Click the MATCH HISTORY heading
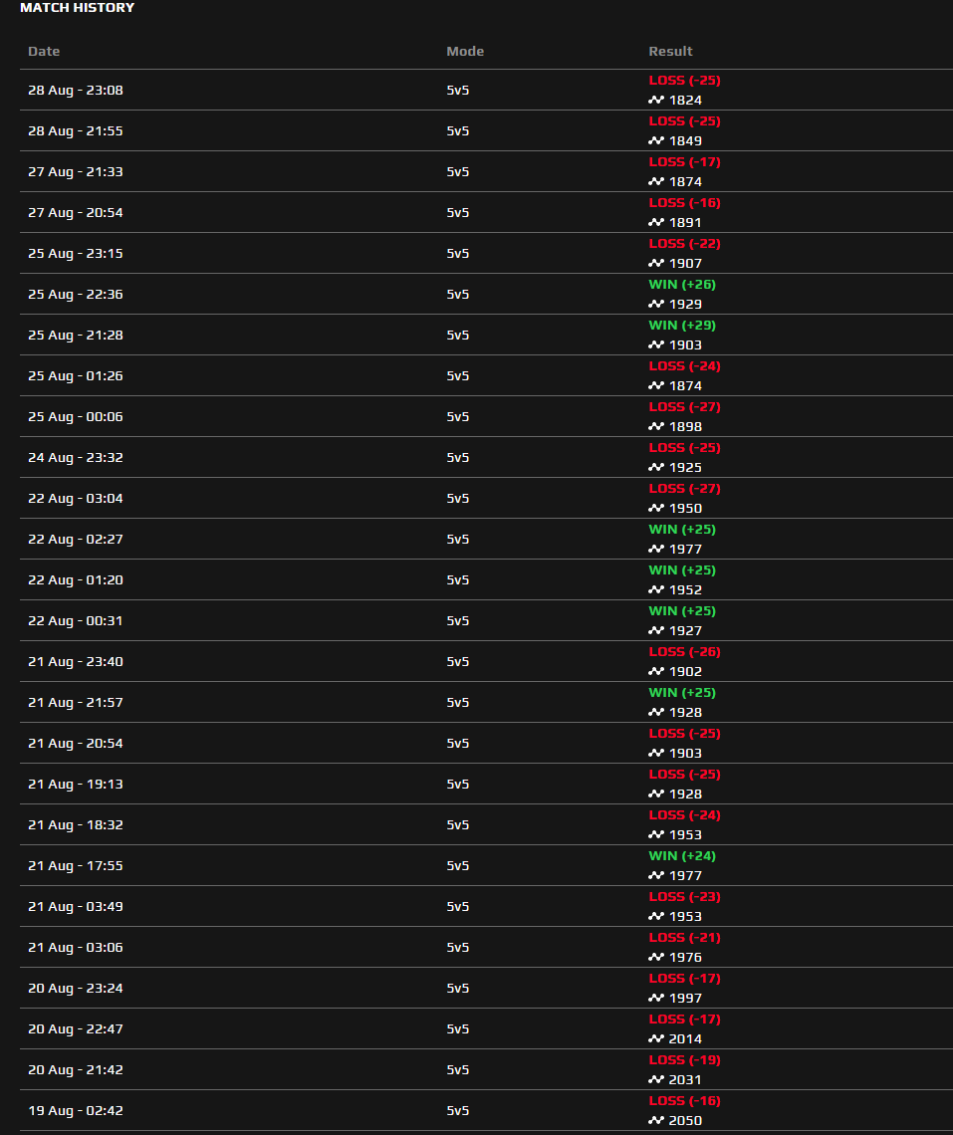 click(x=78, y=7)
